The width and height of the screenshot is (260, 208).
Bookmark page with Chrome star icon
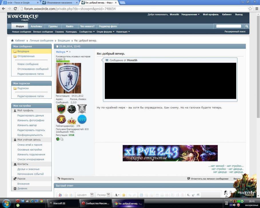tap(250, 9)
